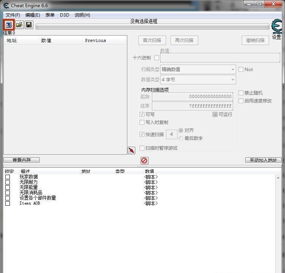Screen dimensions: 285x273
Task: Click the 数值 scan value input field
Action: [x=220, y=58]
